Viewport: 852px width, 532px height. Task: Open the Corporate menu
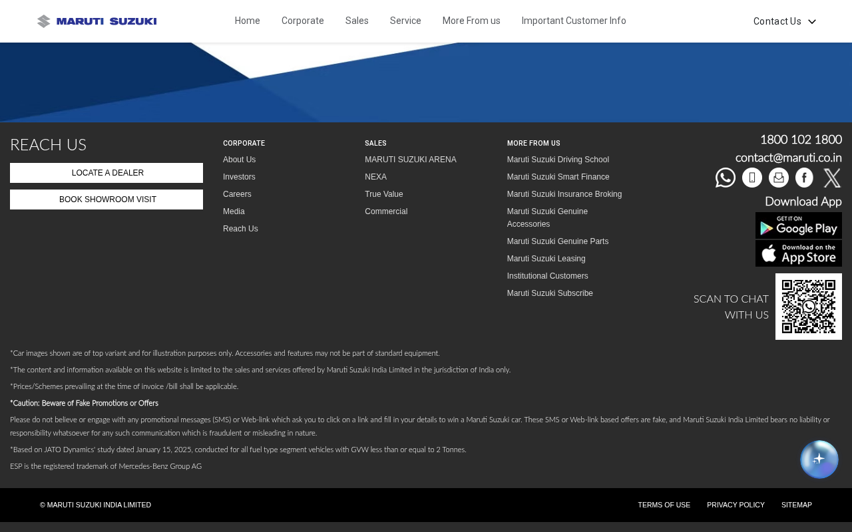[303, 21]
